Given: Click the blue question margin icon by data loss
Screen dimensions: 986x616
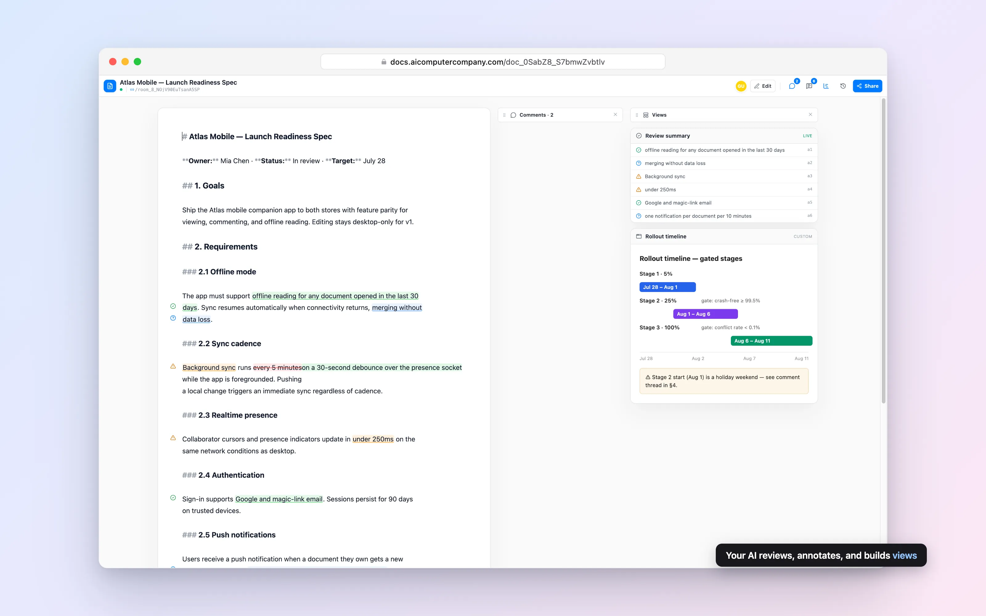Looking at the screenshot, I should [x=173, y=318].
